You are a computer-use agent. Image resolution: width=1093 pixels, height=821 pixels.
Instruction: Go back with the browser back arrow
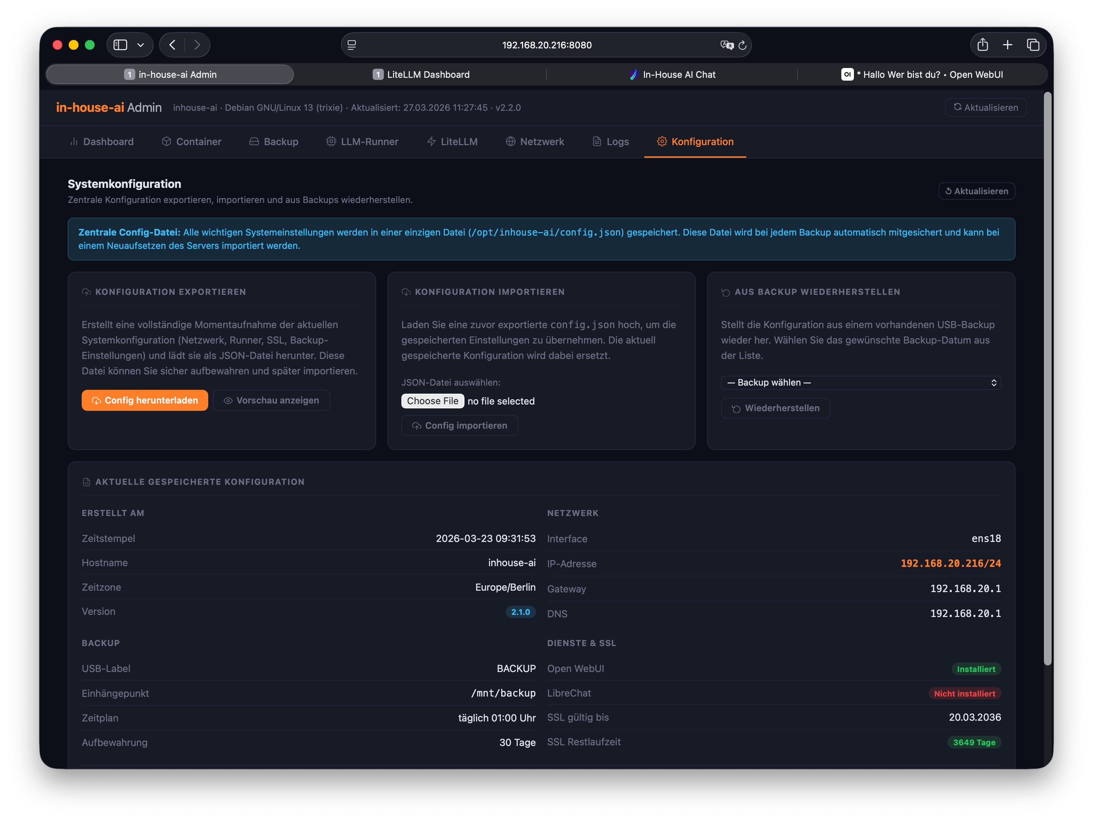click(x=172, y=45)
